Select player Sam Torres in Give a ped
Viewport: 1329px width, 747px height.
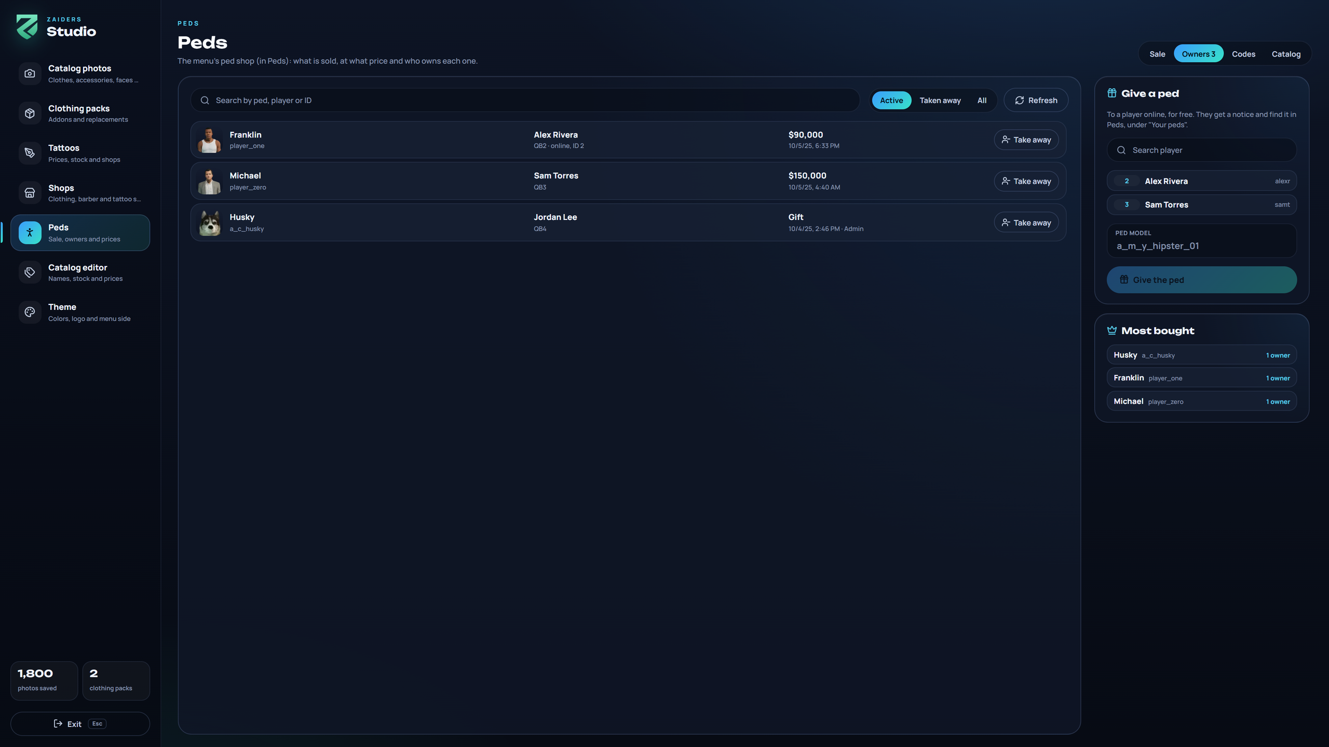(x=1201, y=204)
